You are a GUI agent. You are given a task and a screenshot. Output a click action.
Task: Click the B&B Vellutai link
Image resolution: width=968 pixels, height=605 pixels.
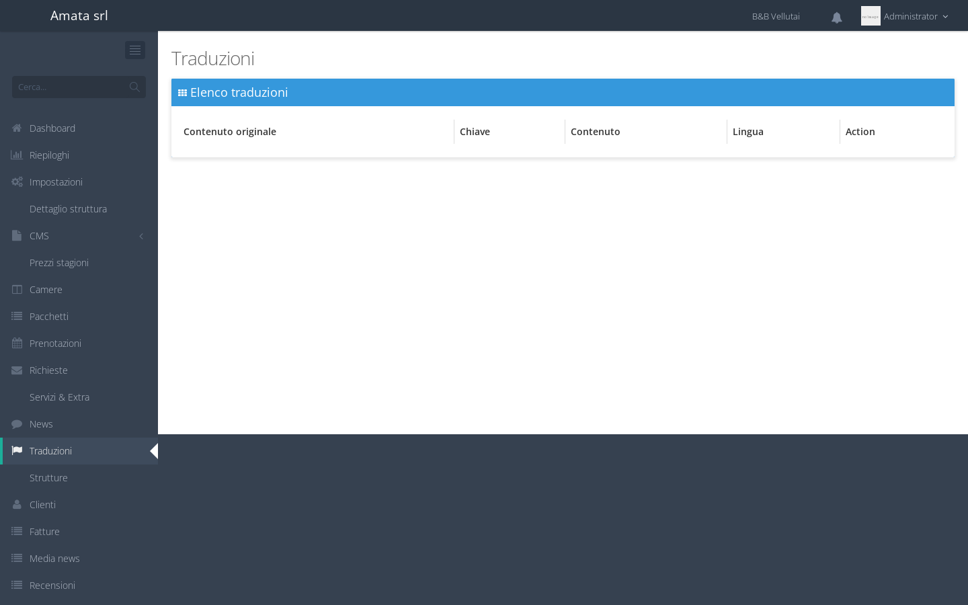(776, 16)
